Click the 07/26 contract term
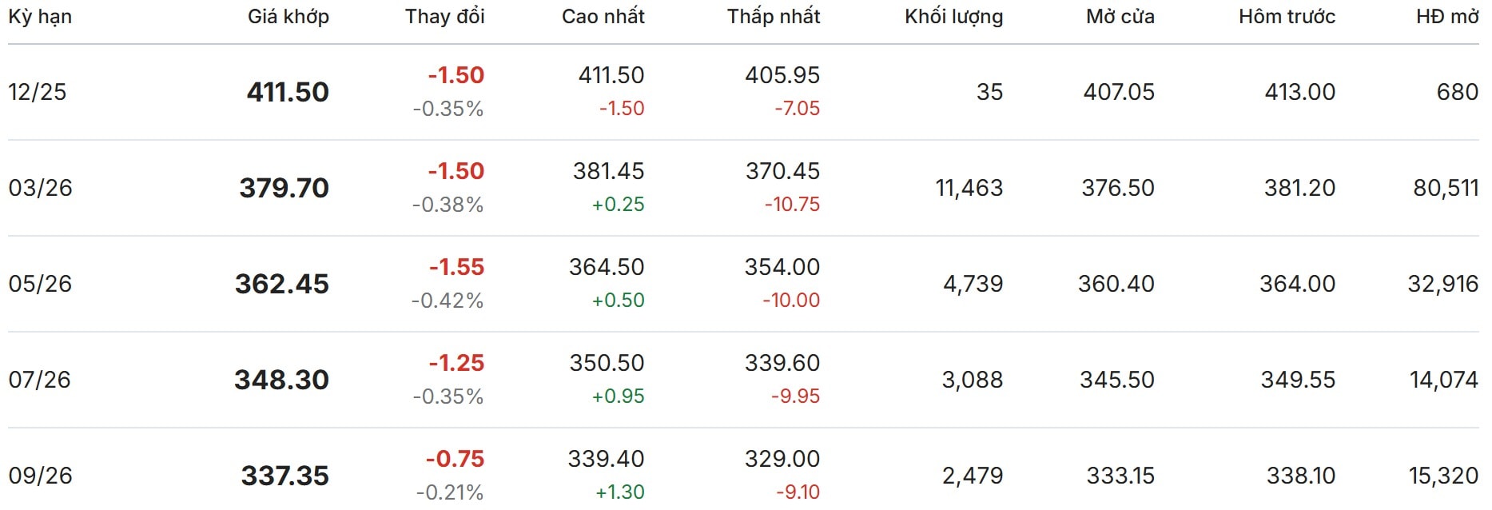The image size is (1492, 510). click(39, 380)
